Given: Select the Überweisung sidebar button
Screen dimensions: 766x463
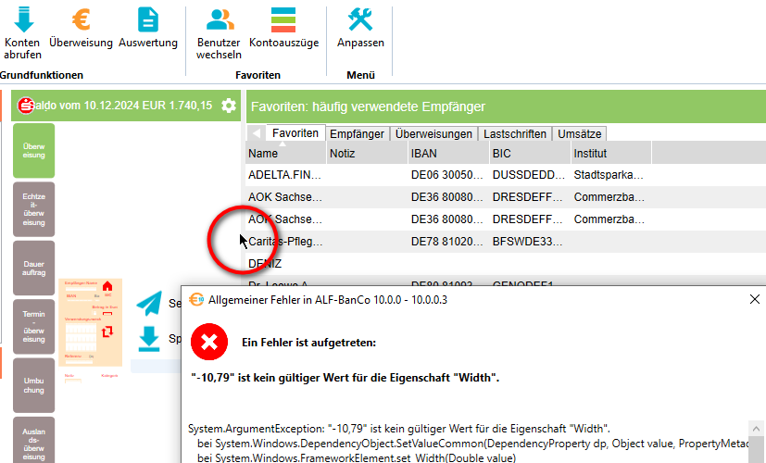Looking at the screenshot, I should coord(33,151).
